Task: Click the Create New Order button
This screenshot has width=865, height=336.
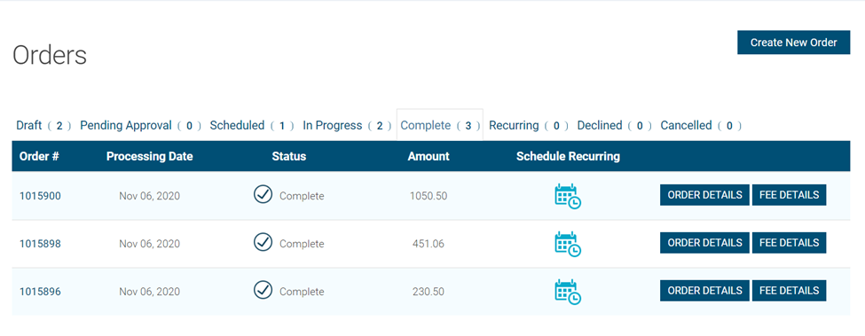Action: 794,43
